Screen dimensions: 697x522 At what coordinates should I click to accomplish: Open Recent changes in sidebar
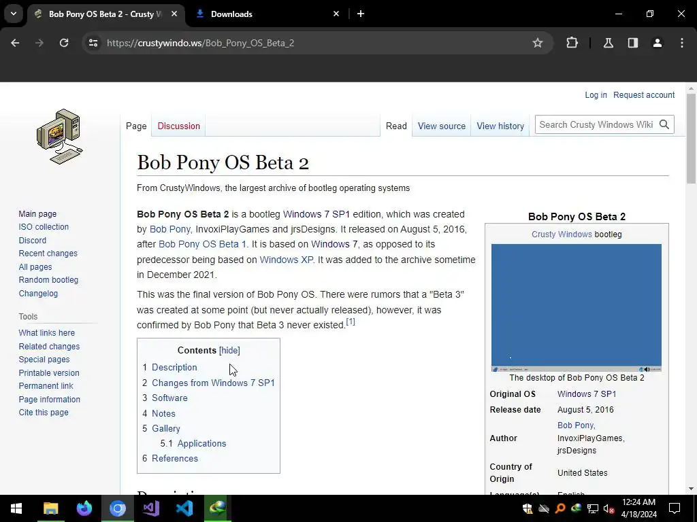48,254
